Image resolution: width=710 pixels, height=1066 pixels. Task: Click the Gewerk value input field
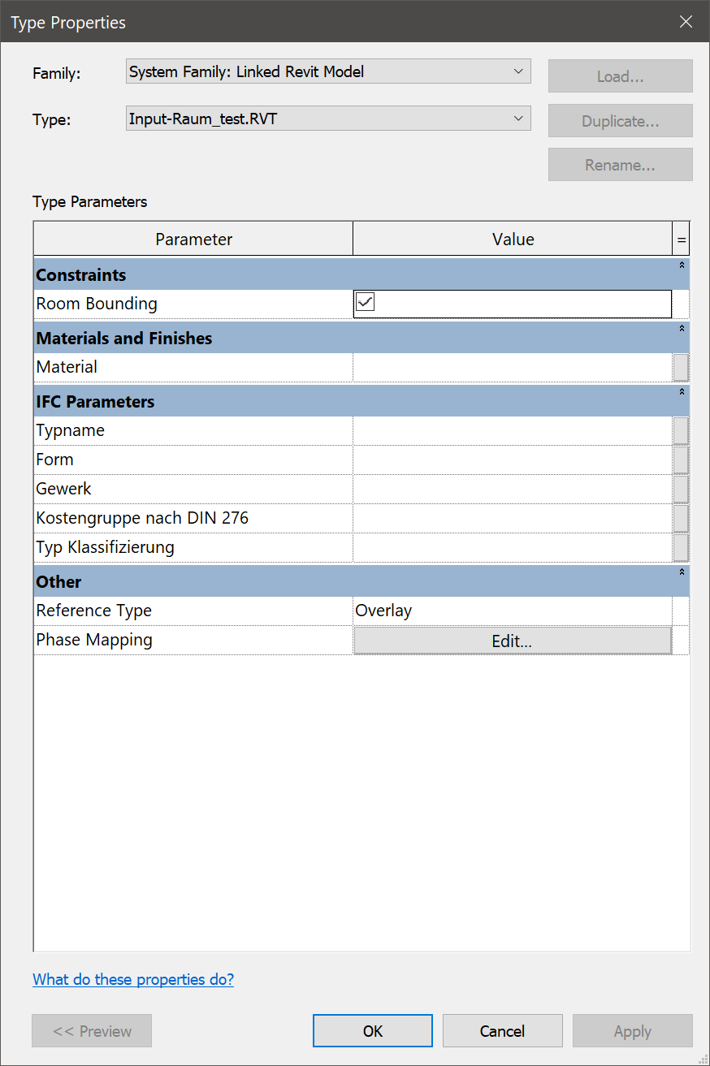click(512, 489)
